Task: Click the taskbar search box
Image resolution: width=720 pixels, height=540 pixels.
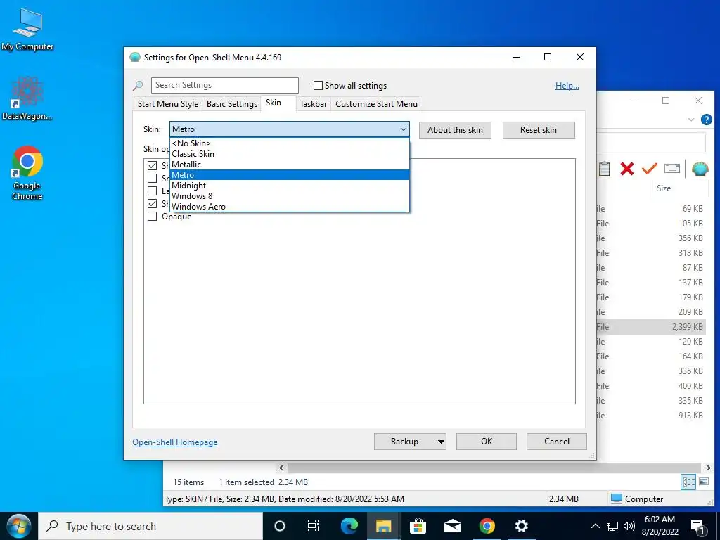Action: [x=150, y=526]
